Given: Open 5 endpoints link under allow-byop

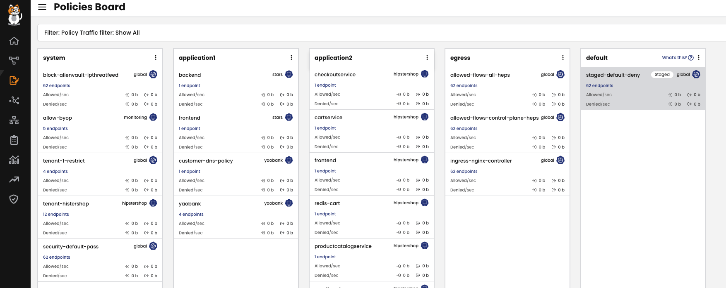Looking at the screenshot, I should tap(55, 129).
